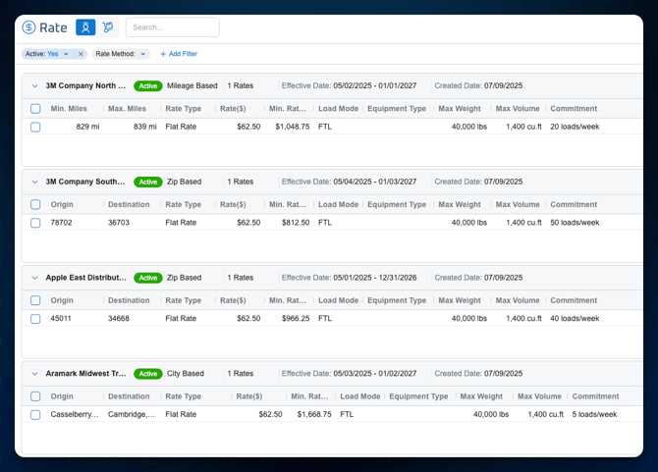Screen dimensions: 658x472
Task: Click the plus icon for Add Filter
Action: tap(163, 54)
